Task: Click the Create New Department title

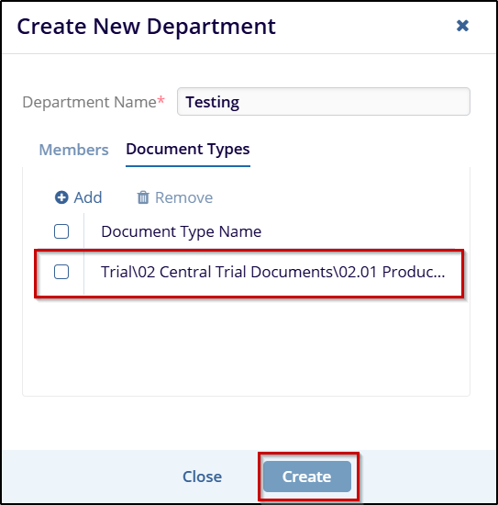Action: [x=146, y=26]
